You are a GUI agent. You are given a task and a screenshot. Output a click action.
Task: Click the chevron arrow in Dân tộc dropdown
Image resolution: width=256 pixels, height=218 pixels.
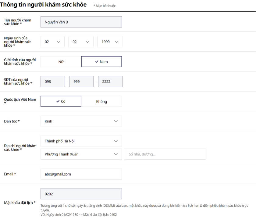pyautogui.click(x=116, y=121)
